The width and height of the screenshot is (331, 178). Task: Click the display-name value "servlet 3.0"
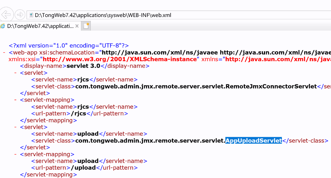(83, 66)
